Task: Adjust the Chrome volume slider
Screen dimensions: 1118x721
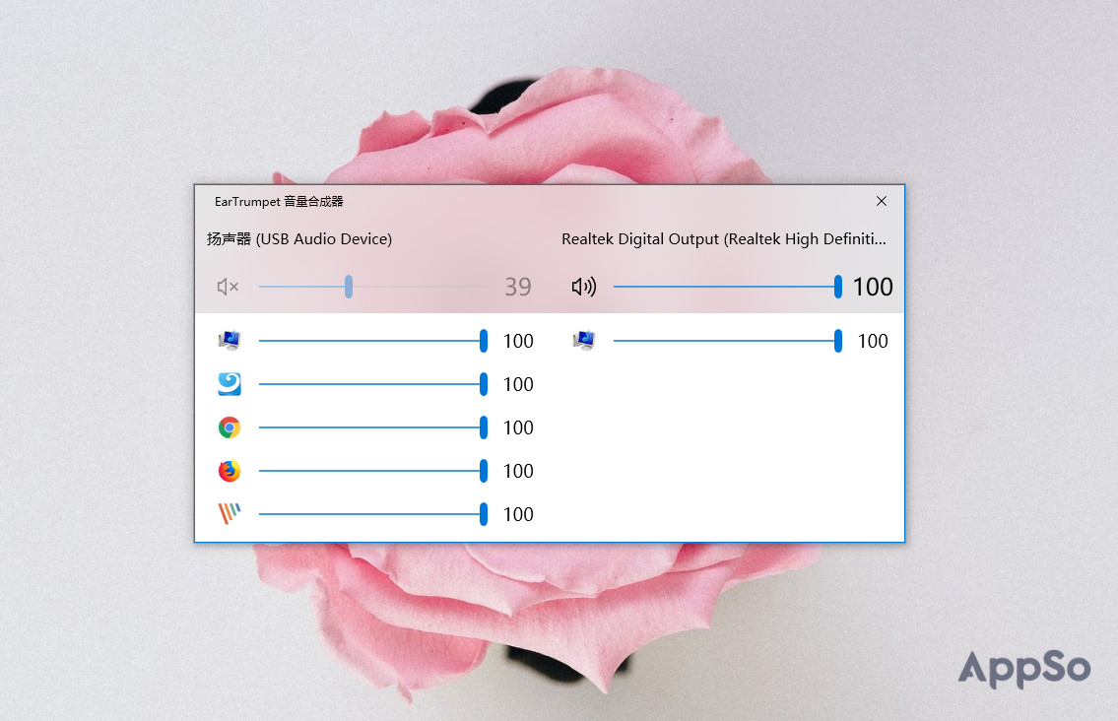Action: (x=373, y=427)
